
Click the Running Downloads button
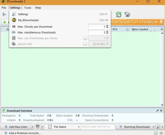pos(135,127)
